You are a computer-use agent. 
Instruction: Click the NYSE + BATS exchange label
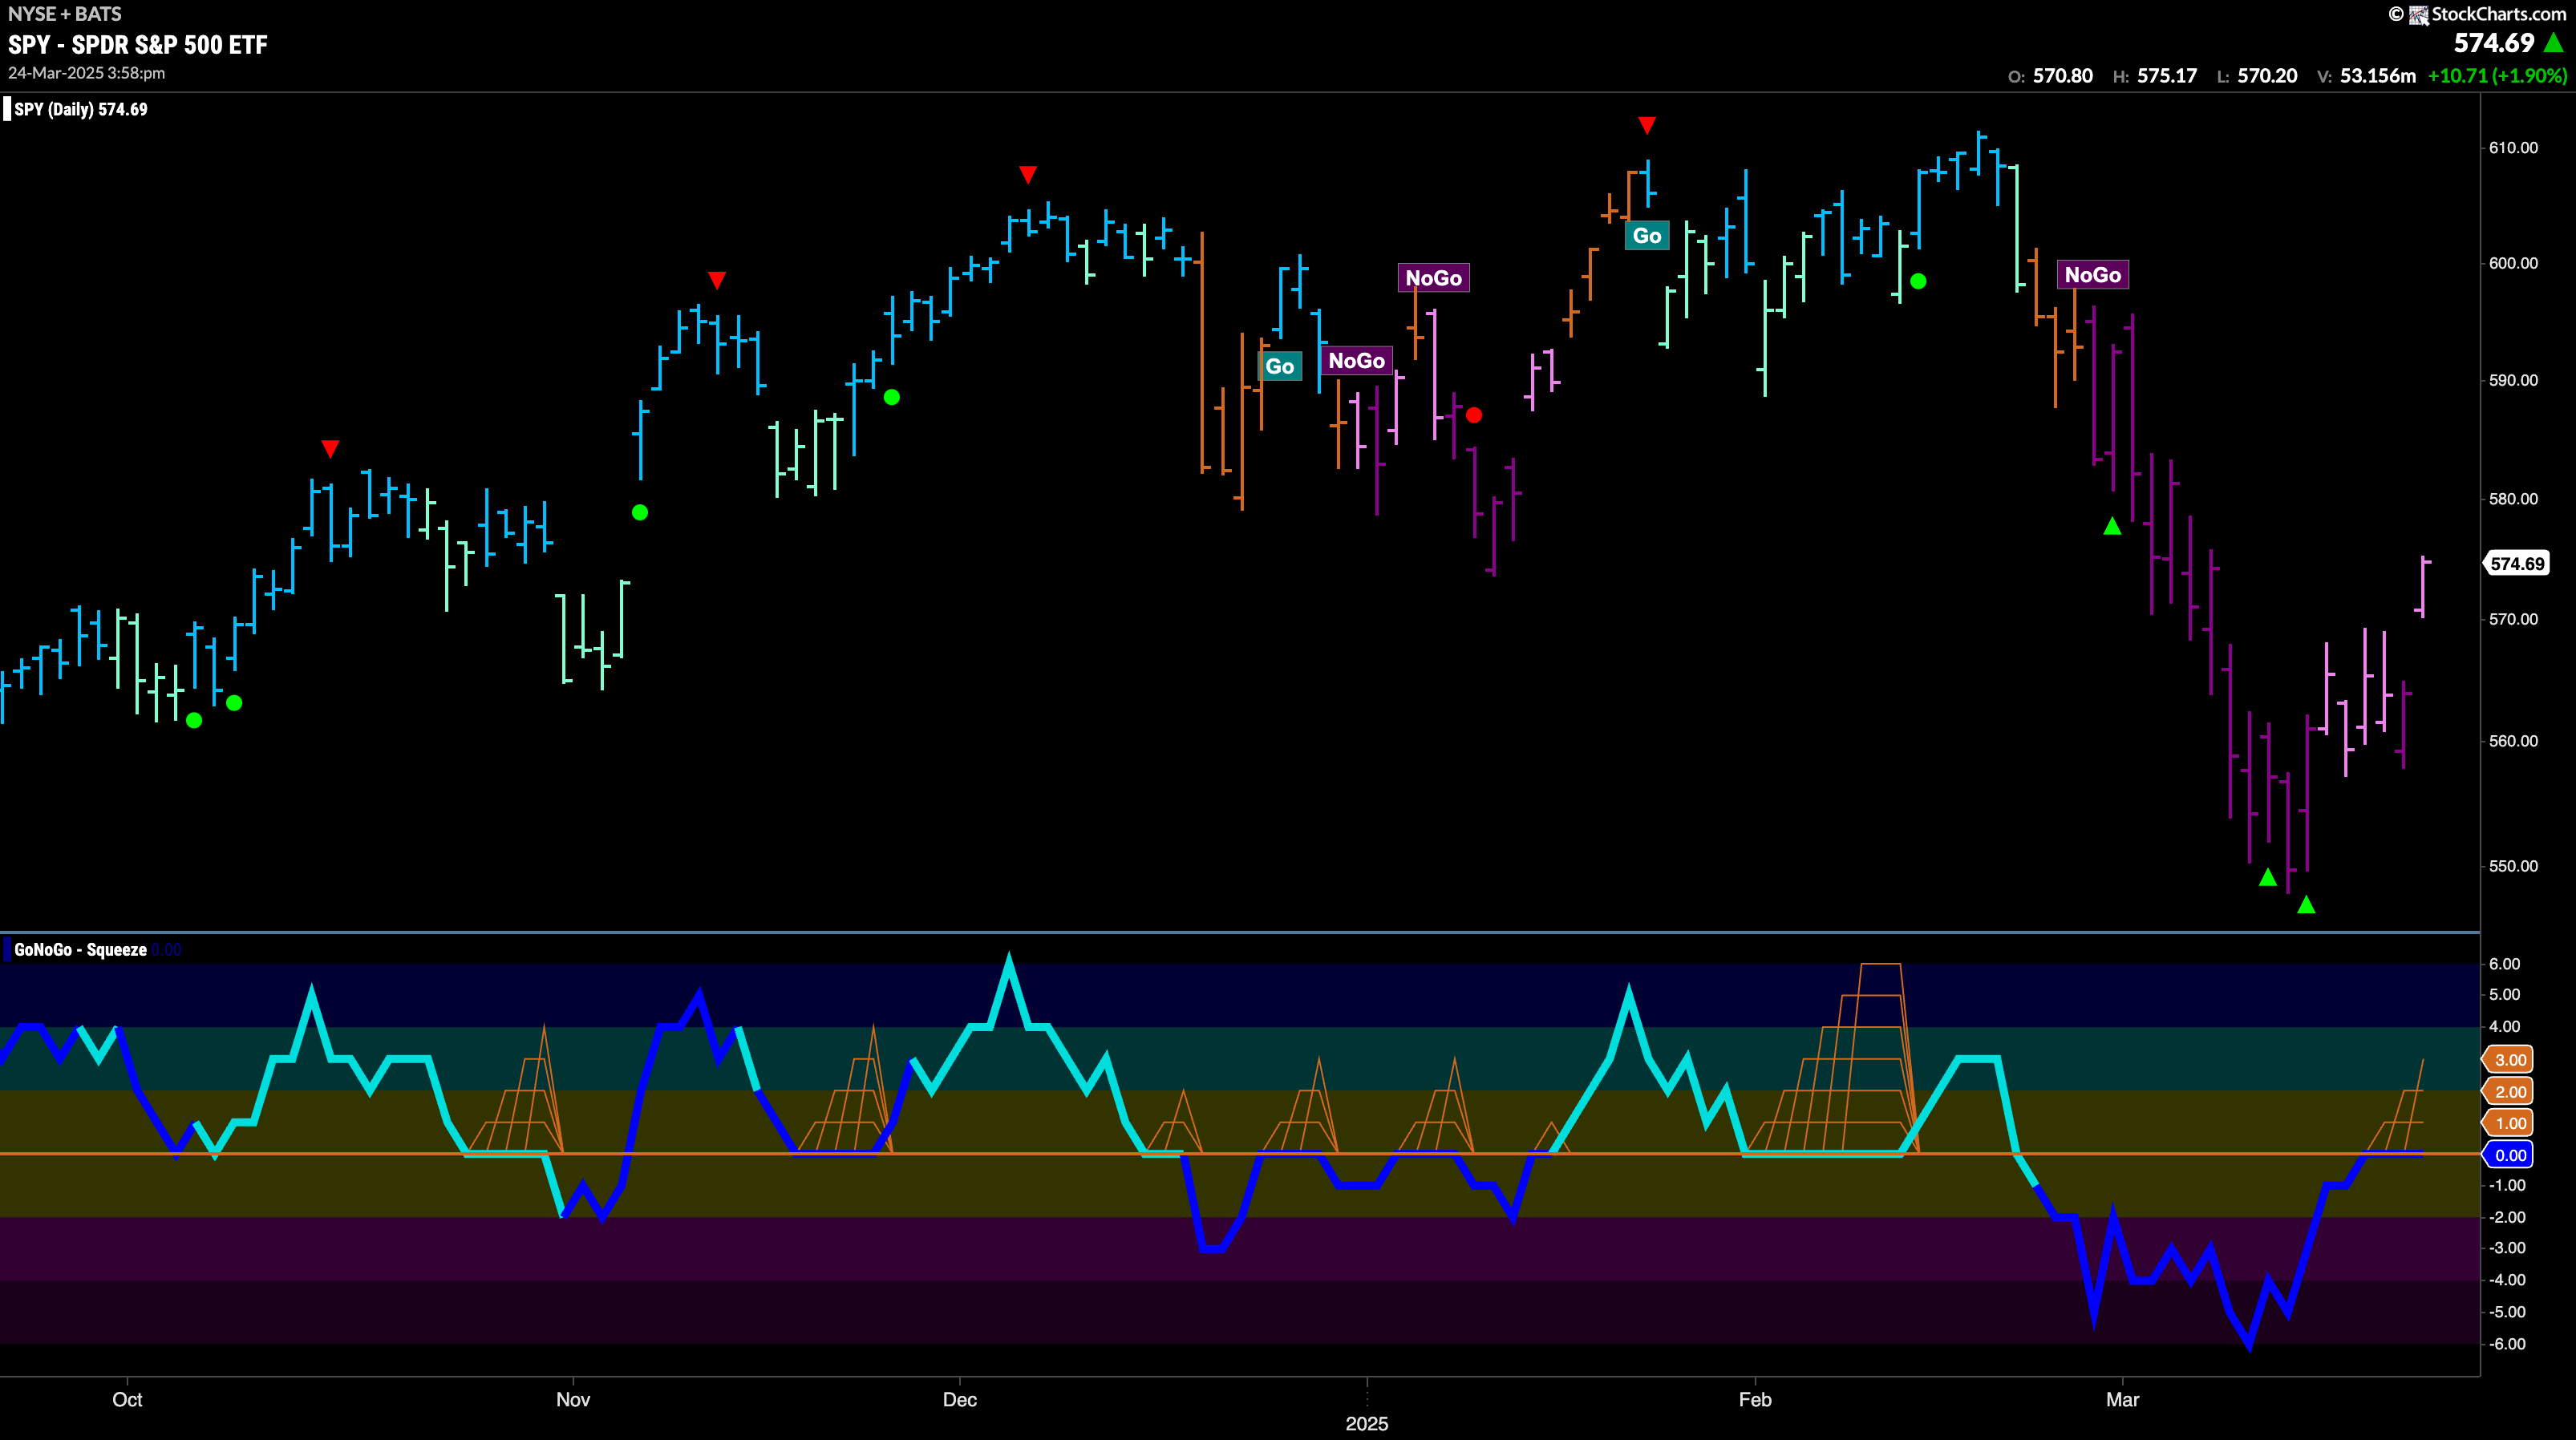(65, 14)
